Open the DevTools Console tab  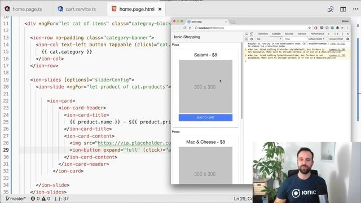276,34
